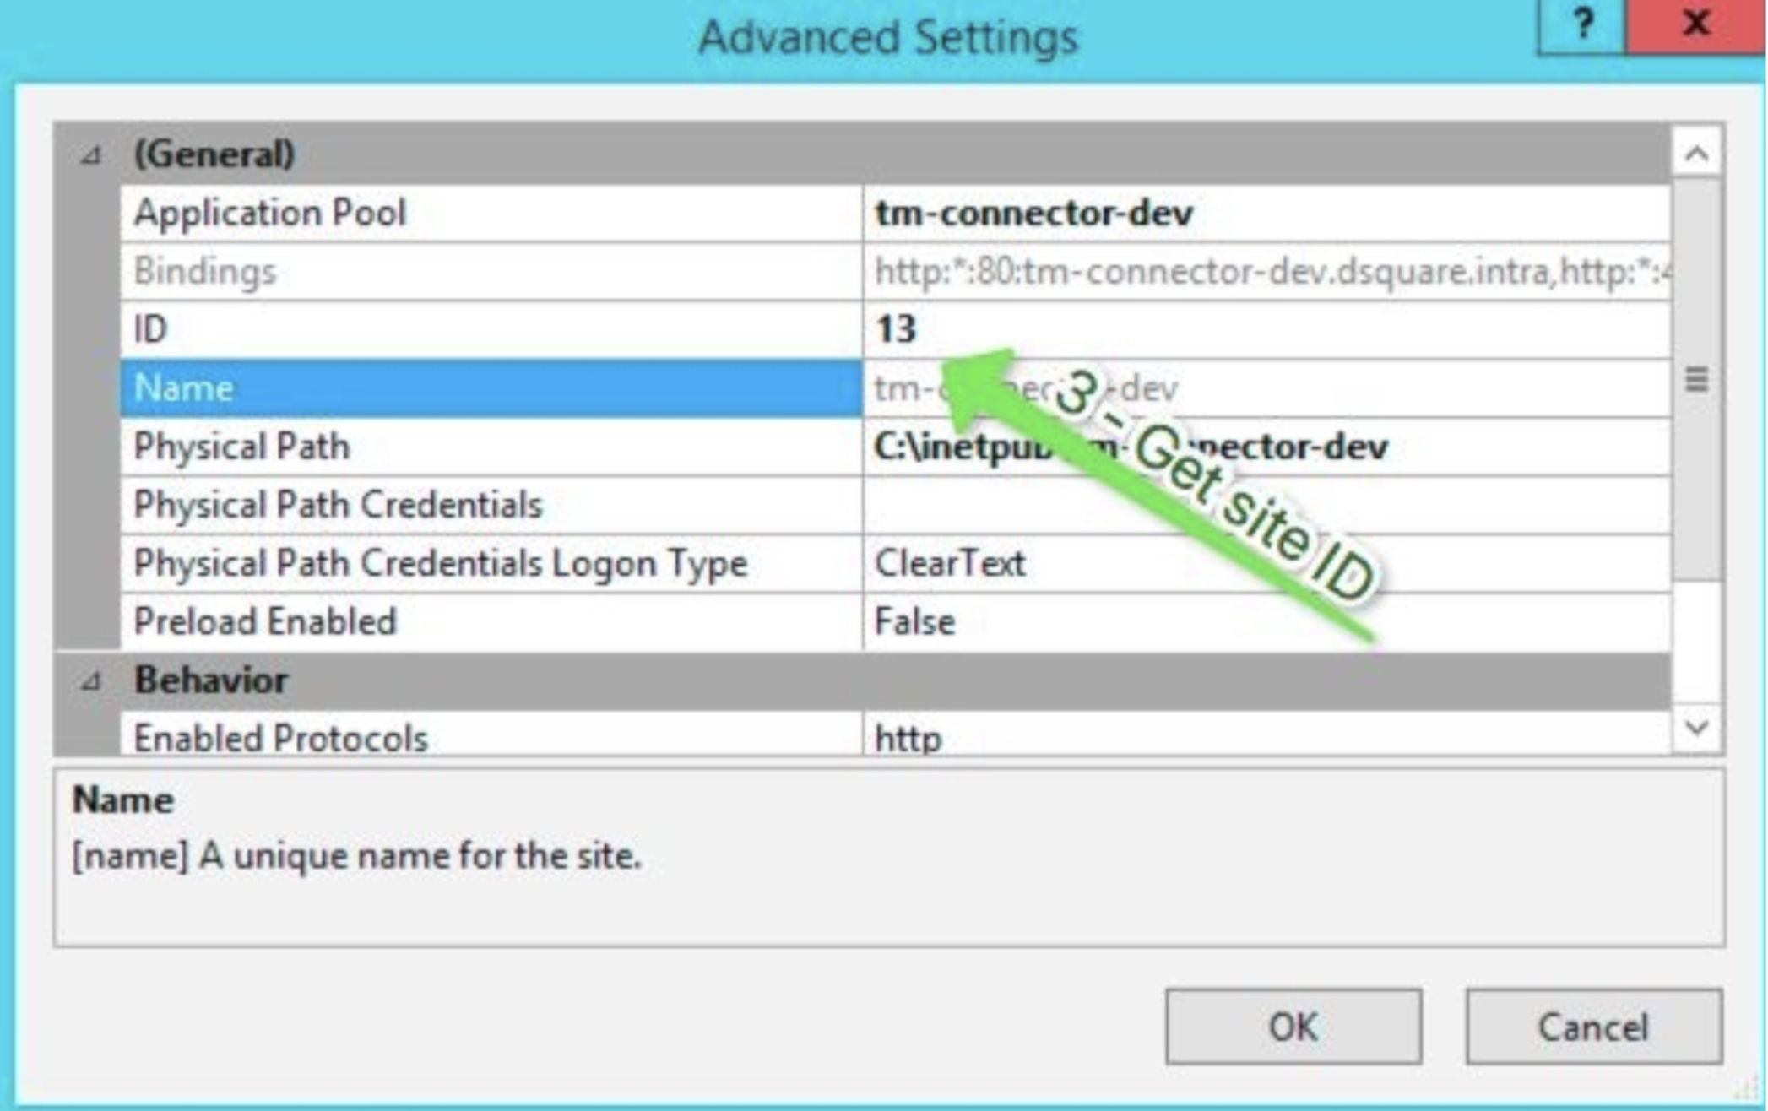
Task: Collapse the (General) section triangle
Action: (x=89, y=155)
